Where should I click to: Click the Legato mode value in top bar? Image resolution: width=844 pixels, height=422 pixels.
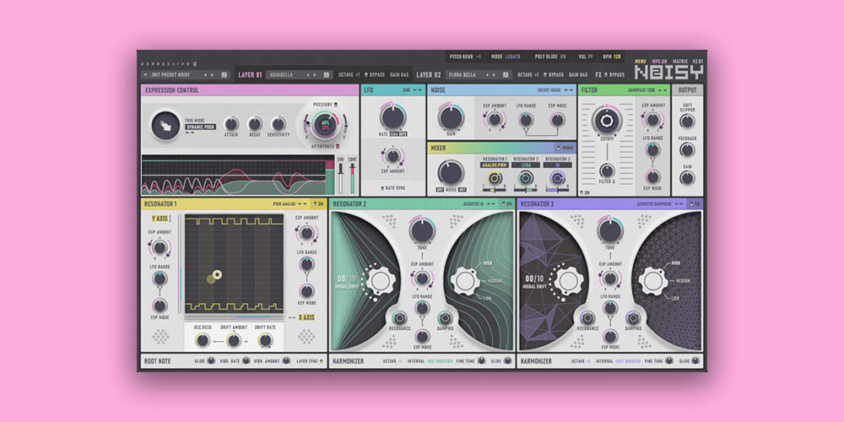click(x=514, y=57)
